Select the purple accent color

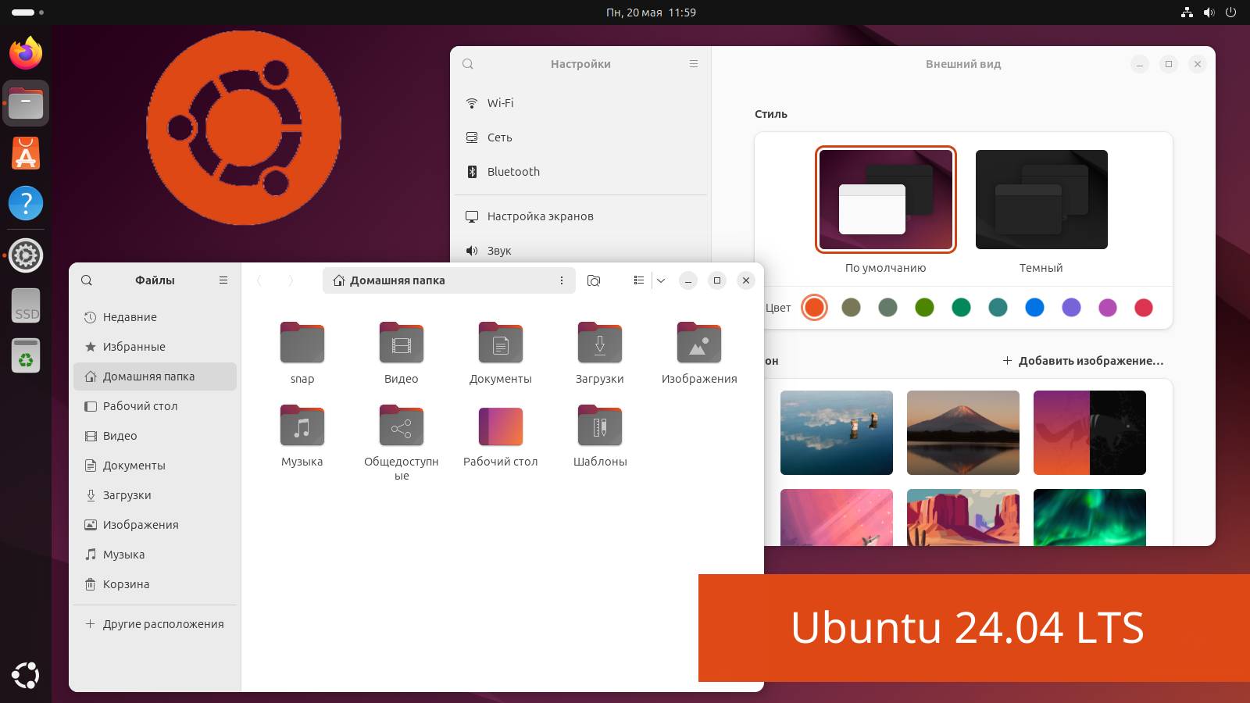pos(1071,308)
